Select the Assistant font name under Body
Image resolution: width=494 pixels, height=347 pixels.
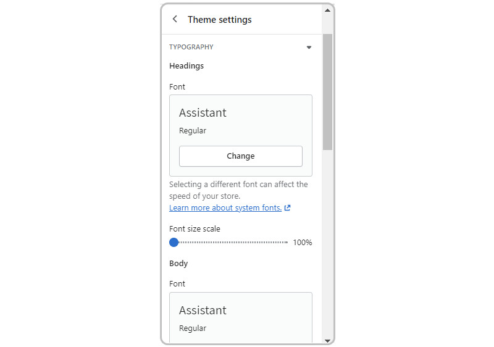[203, 311]
